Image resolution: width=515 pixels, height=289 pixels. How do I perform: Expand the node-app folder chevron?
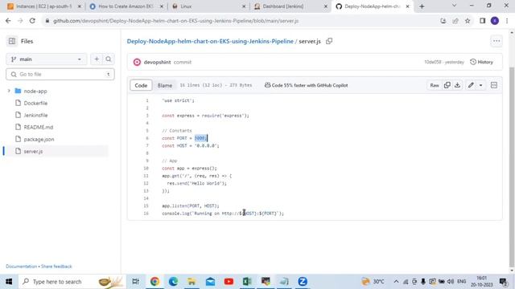click(9, 91)
